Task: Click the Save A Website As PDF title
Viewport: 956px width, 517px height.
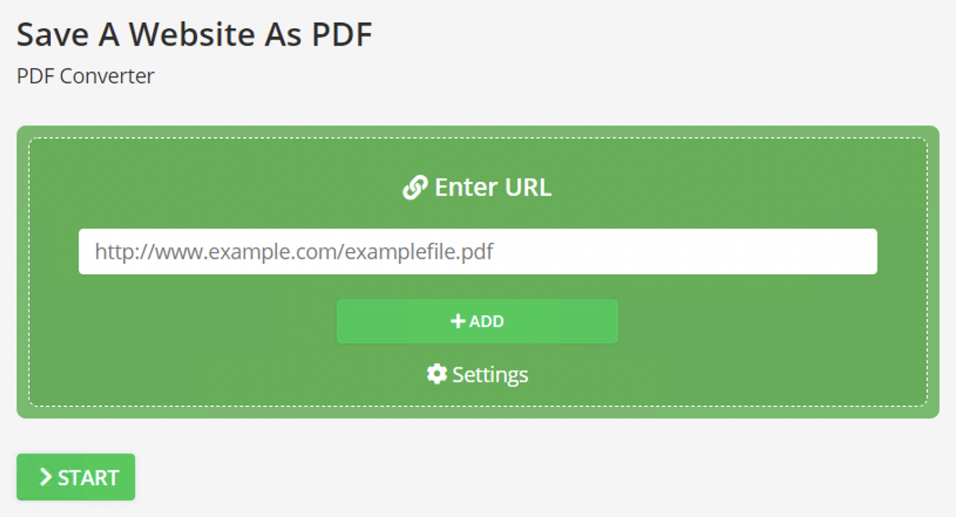Action: pyautogui.click(x=195, y=34)
